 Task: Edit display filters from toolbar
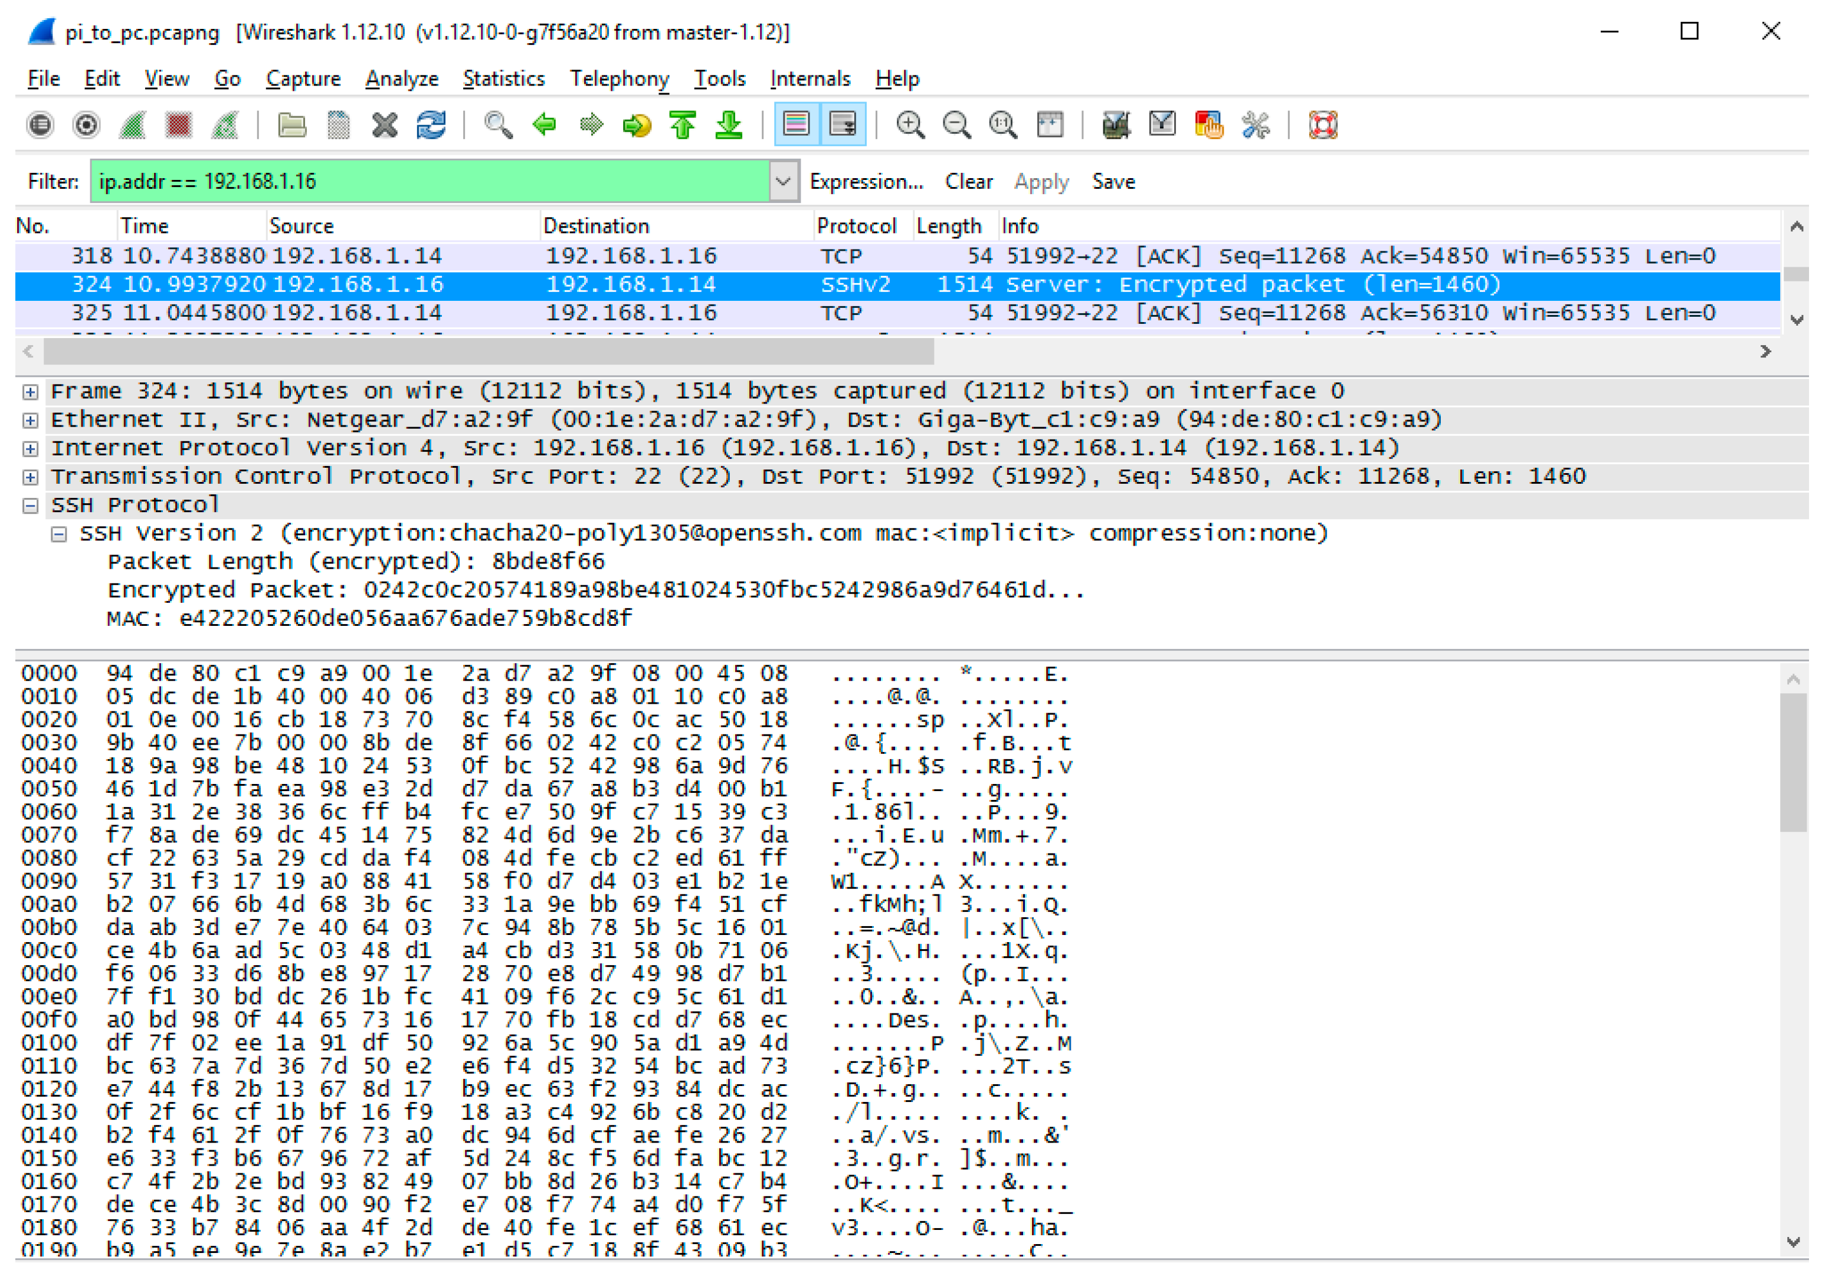click(x=1162, y=125)
